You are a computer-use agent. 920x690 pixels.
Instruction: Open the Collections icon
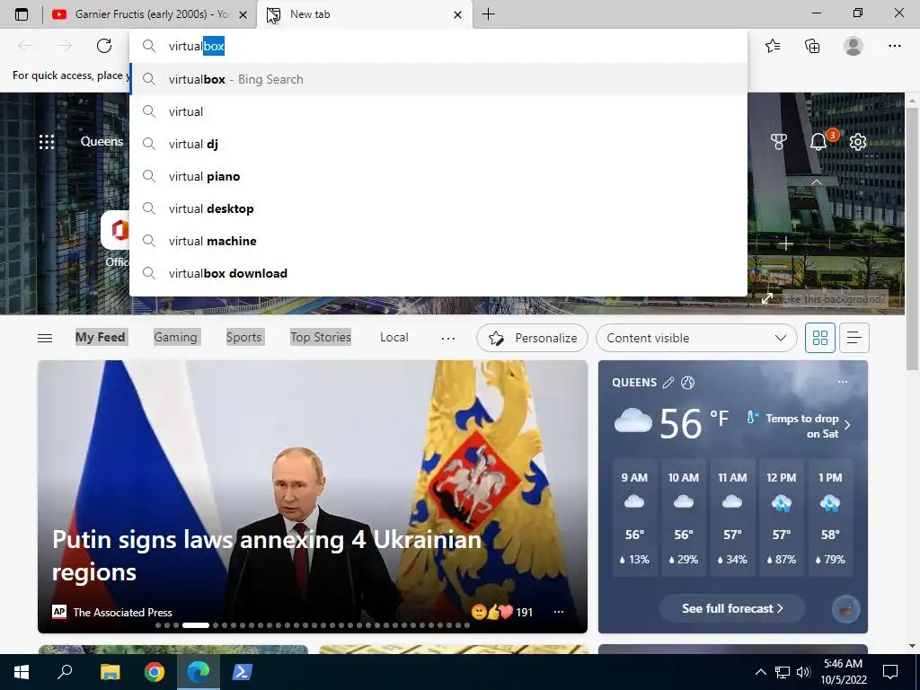(812, 46)
